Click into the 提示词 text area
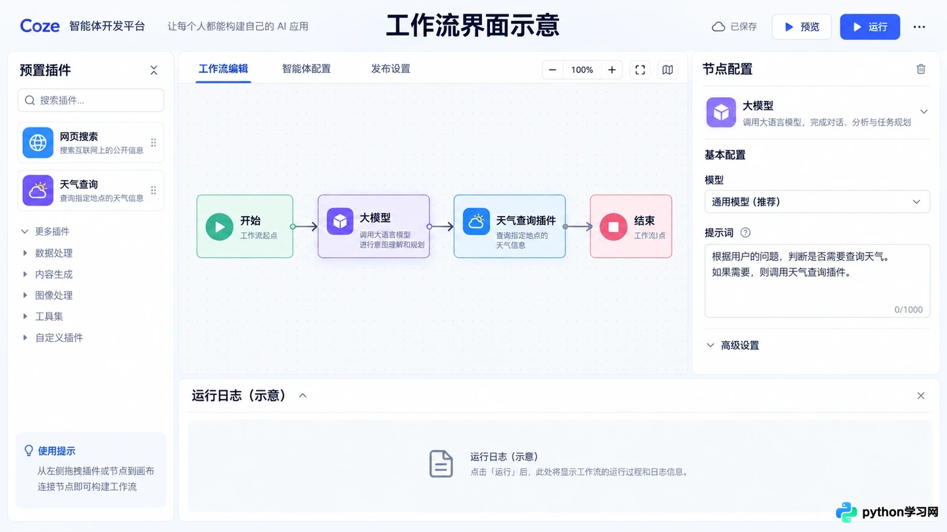 817,281
